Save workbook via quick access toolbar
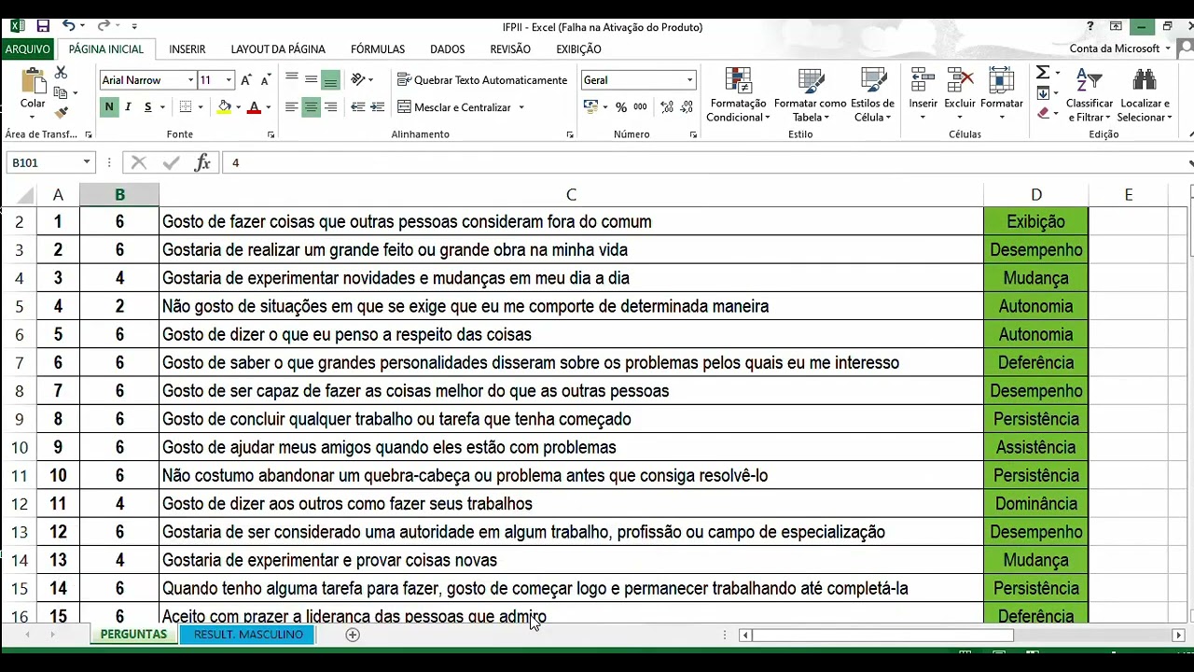 coord(43,26)
